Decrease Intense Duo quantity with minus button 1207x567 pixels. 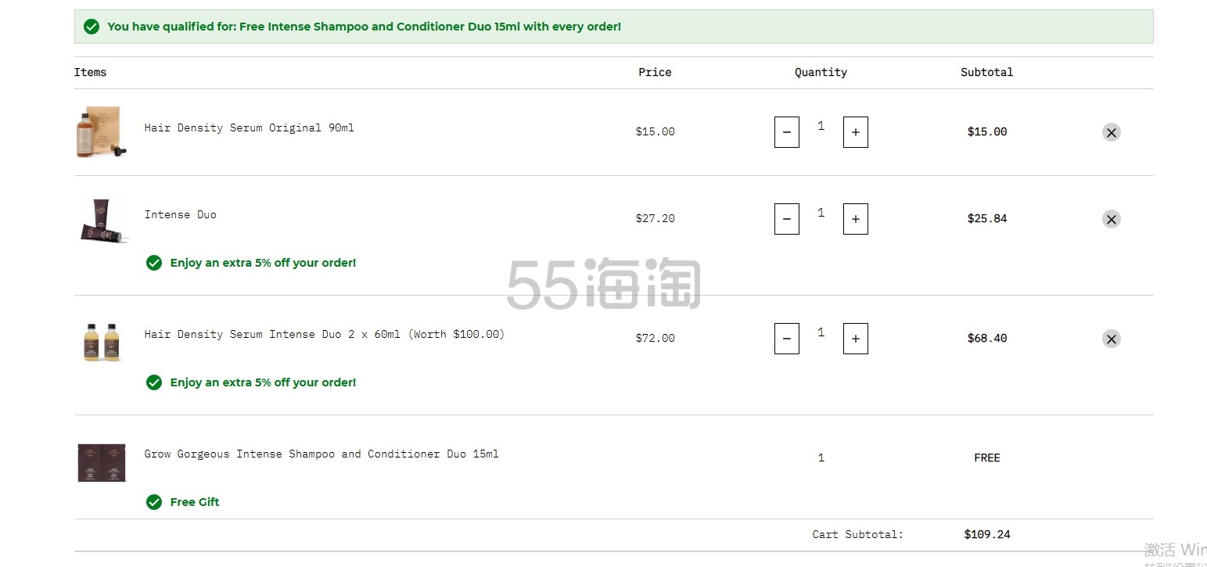(786, 219)
